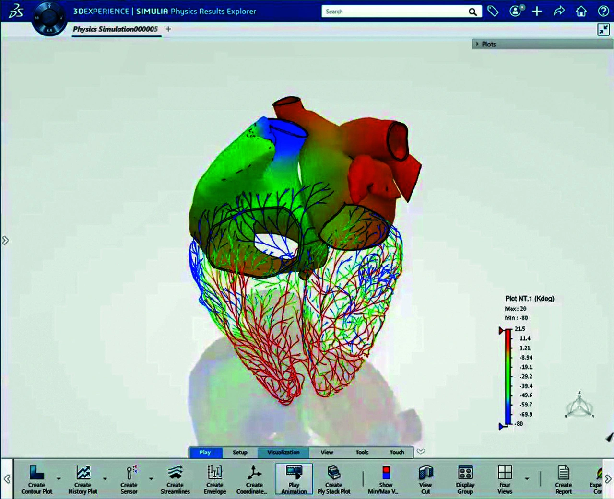Click the Search input field
Image resolution: width=614 pixels, height=499 pixels.
pyautogui.click(x=393, y=12)
